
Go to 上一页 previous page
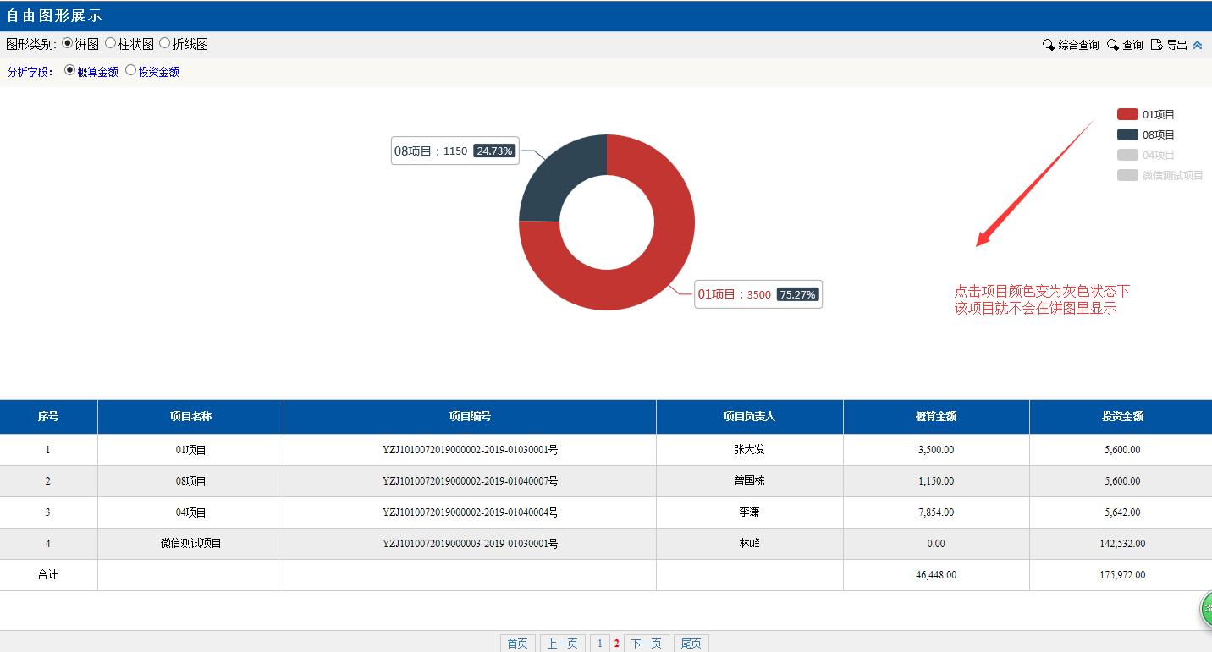pyautogui.click(x=562, y=644)
